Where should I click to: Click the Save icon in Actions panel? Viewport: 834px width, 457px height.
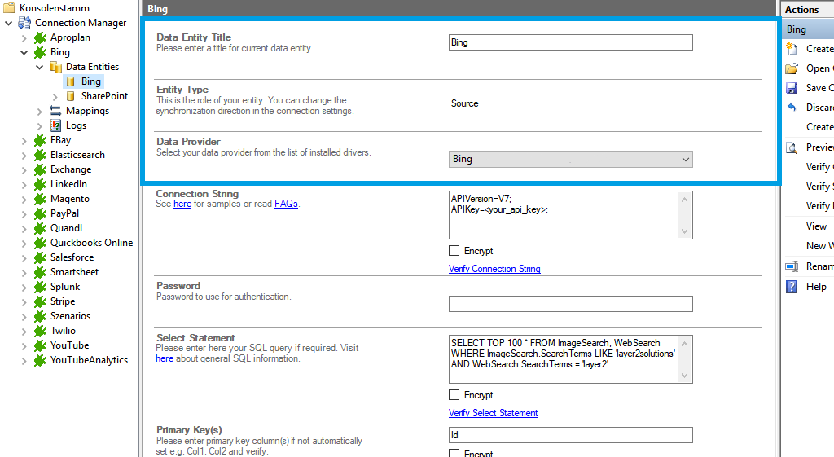792,88
